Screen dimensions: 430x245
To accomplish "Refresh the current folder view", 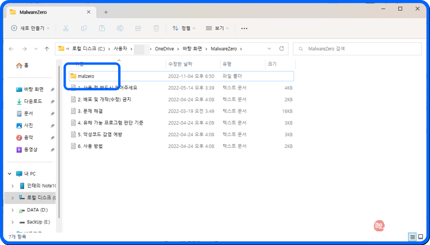I will tap(281, 49).
